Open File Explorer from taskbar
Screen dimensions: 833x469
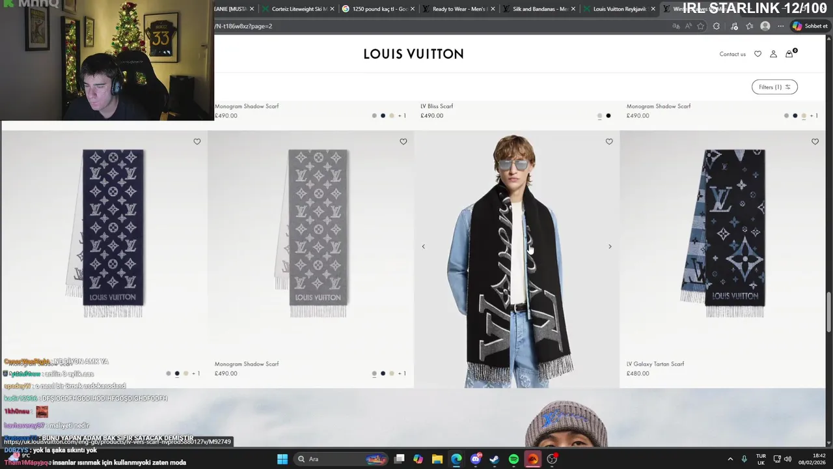[x=437, y=459]
